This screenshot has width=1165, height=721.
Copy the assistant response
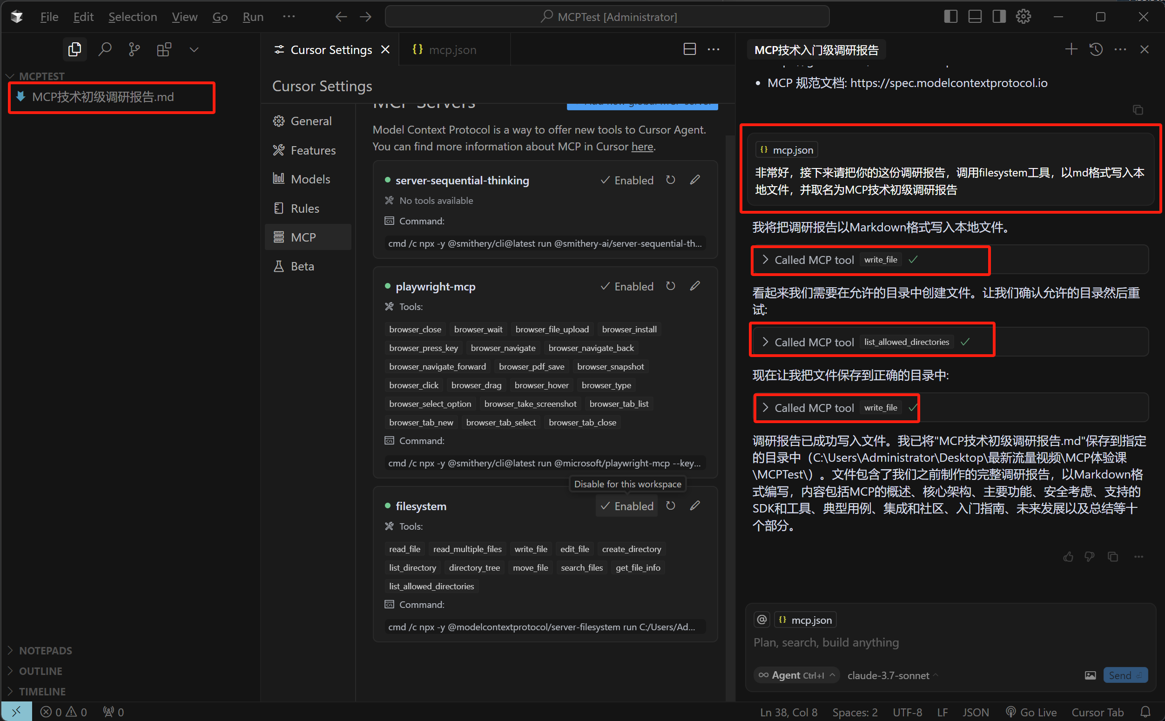1113,557
